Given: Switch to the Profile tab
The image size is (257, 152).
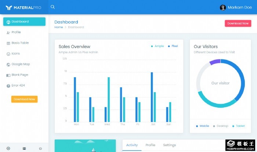Looking at the screenshot, I should 150,145.
